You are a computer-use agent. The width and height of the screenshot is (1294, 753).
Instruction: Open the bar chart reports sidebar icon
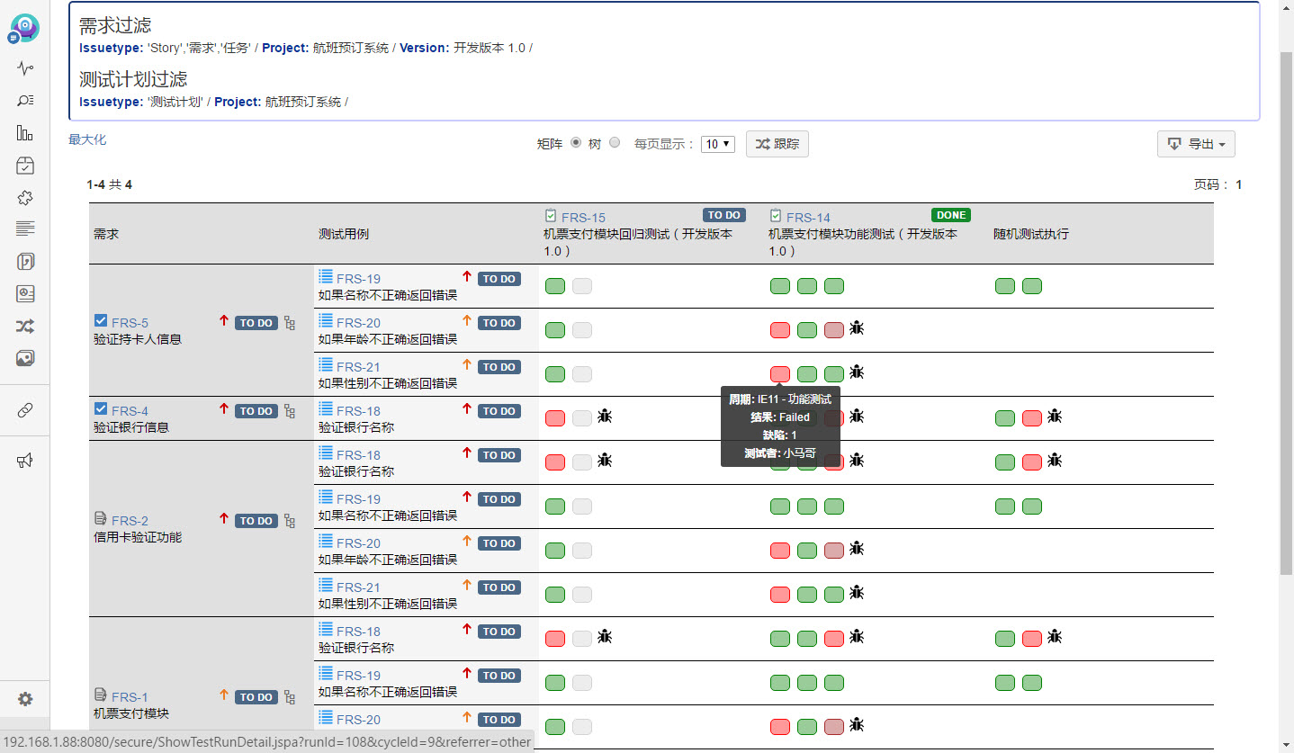(x=25, y=133)
